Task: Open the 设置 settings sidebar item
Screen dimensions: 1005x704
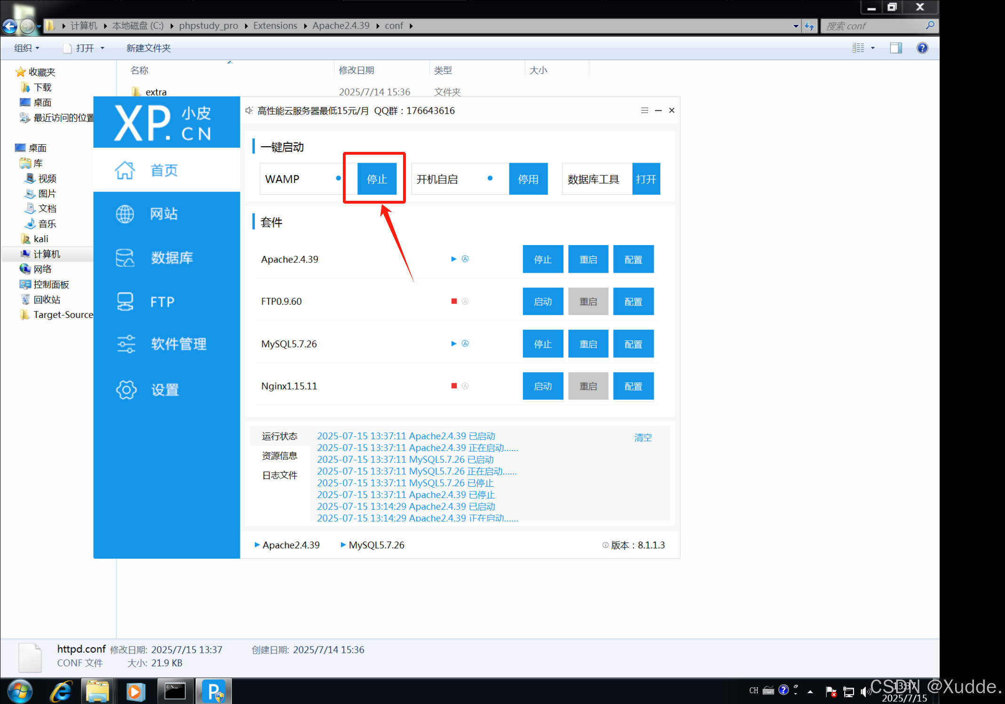Action: point(166,389)
